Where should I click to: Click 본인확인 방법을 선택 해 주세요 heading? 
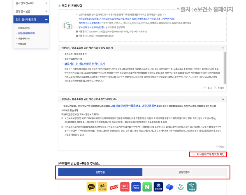[x=79, y=163]
